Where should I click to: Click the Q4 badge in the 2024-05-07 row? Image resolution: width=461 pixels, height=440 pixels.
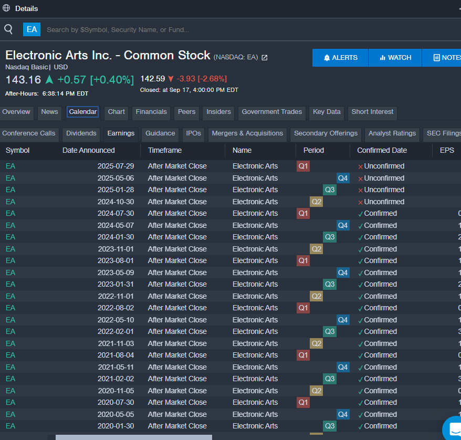343,225
